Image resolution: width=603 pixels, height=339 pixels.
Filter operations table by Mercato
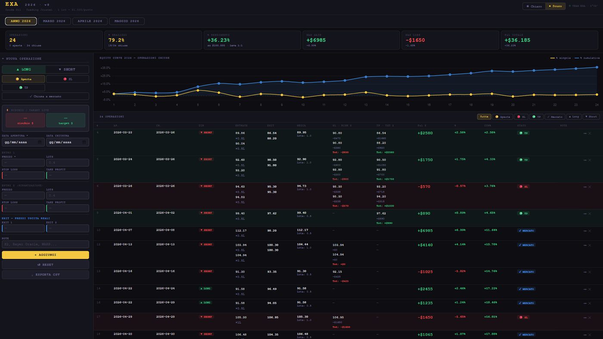coord(555,117)
